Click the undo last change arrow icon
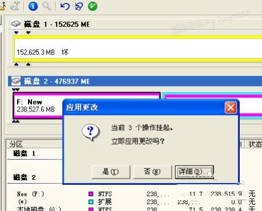Viewport: 262px width, 211px height. pos(65,6)
